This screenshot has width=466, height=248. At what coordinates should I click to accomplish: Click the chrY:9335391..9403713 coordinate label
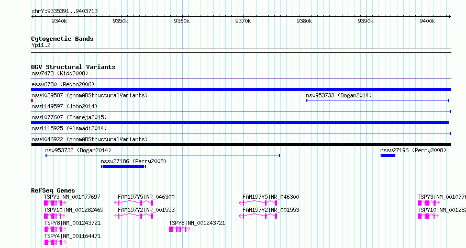pyautogui.click(x=64, y=11)
